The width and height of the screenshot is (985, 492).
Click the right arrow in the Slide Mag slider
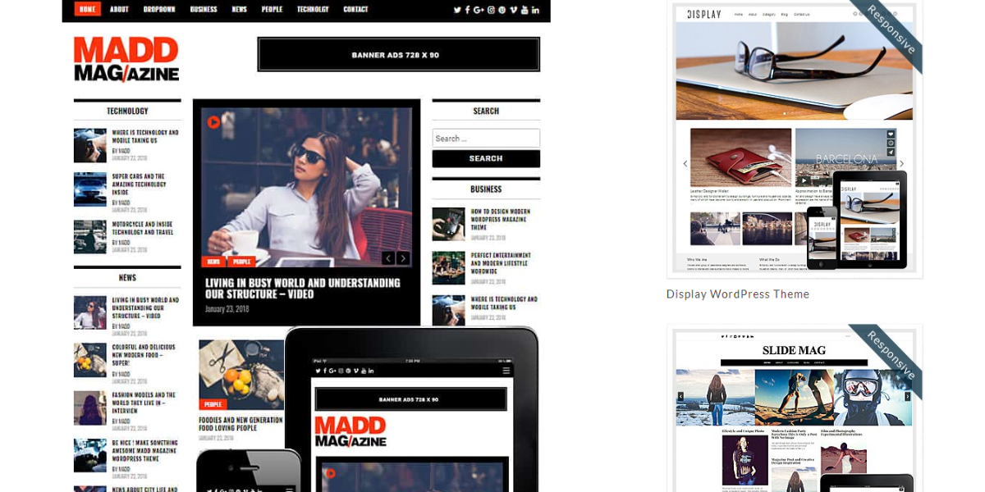click(908, 397)
